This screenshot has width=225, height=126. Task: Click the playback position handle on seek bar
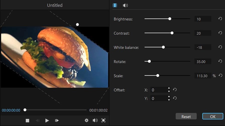pyautogui.click(x=25, y=110)
